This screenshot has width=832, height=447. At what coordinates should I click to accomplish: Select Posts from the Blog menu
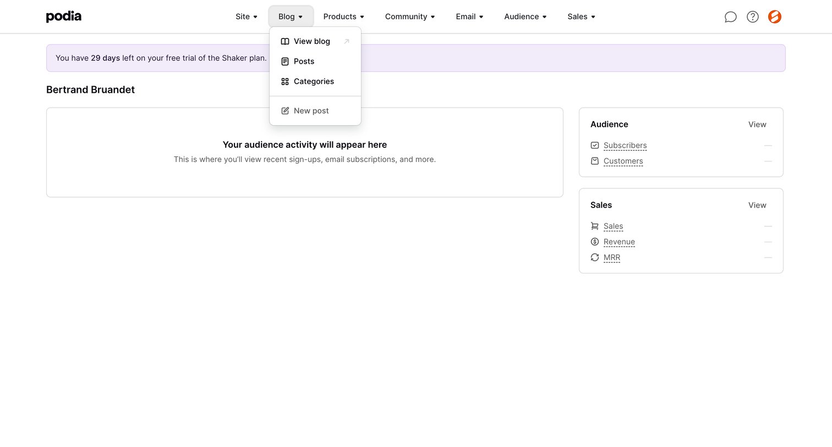(x=315, y=62)
